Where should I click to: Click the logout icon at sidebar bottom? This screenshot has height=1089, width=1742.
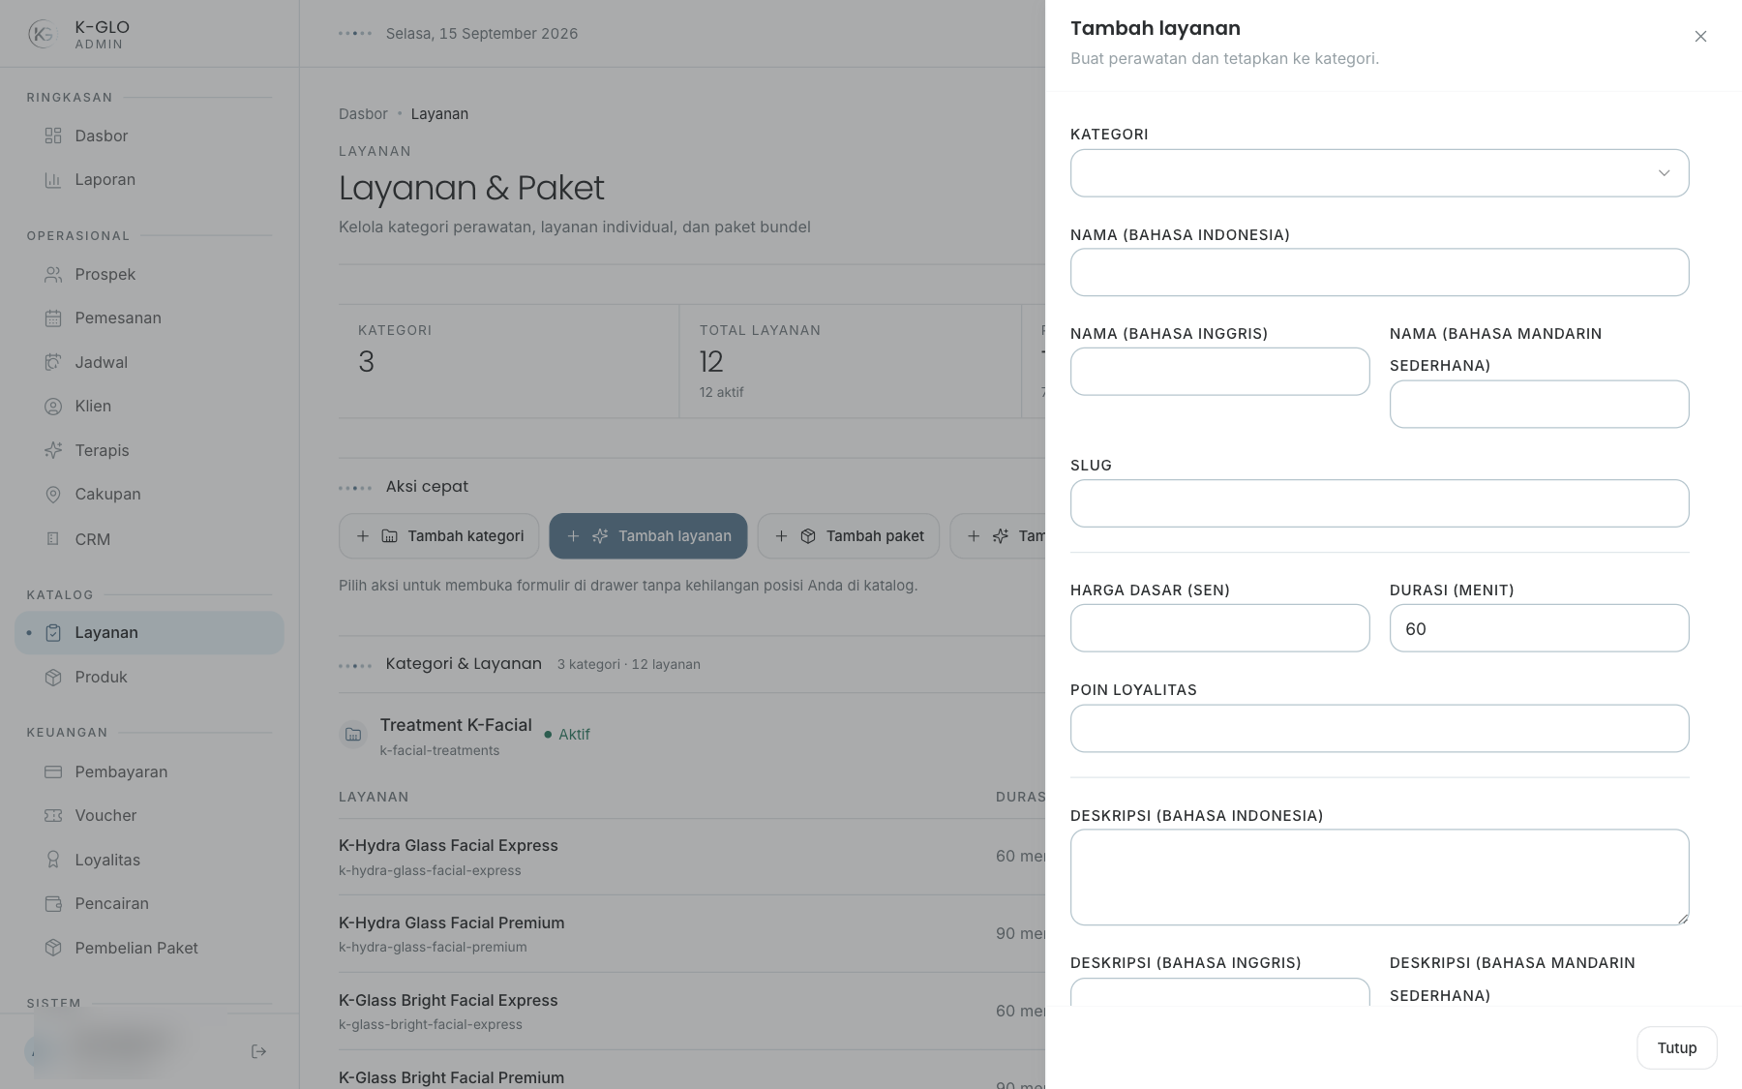coord(258,1051)
